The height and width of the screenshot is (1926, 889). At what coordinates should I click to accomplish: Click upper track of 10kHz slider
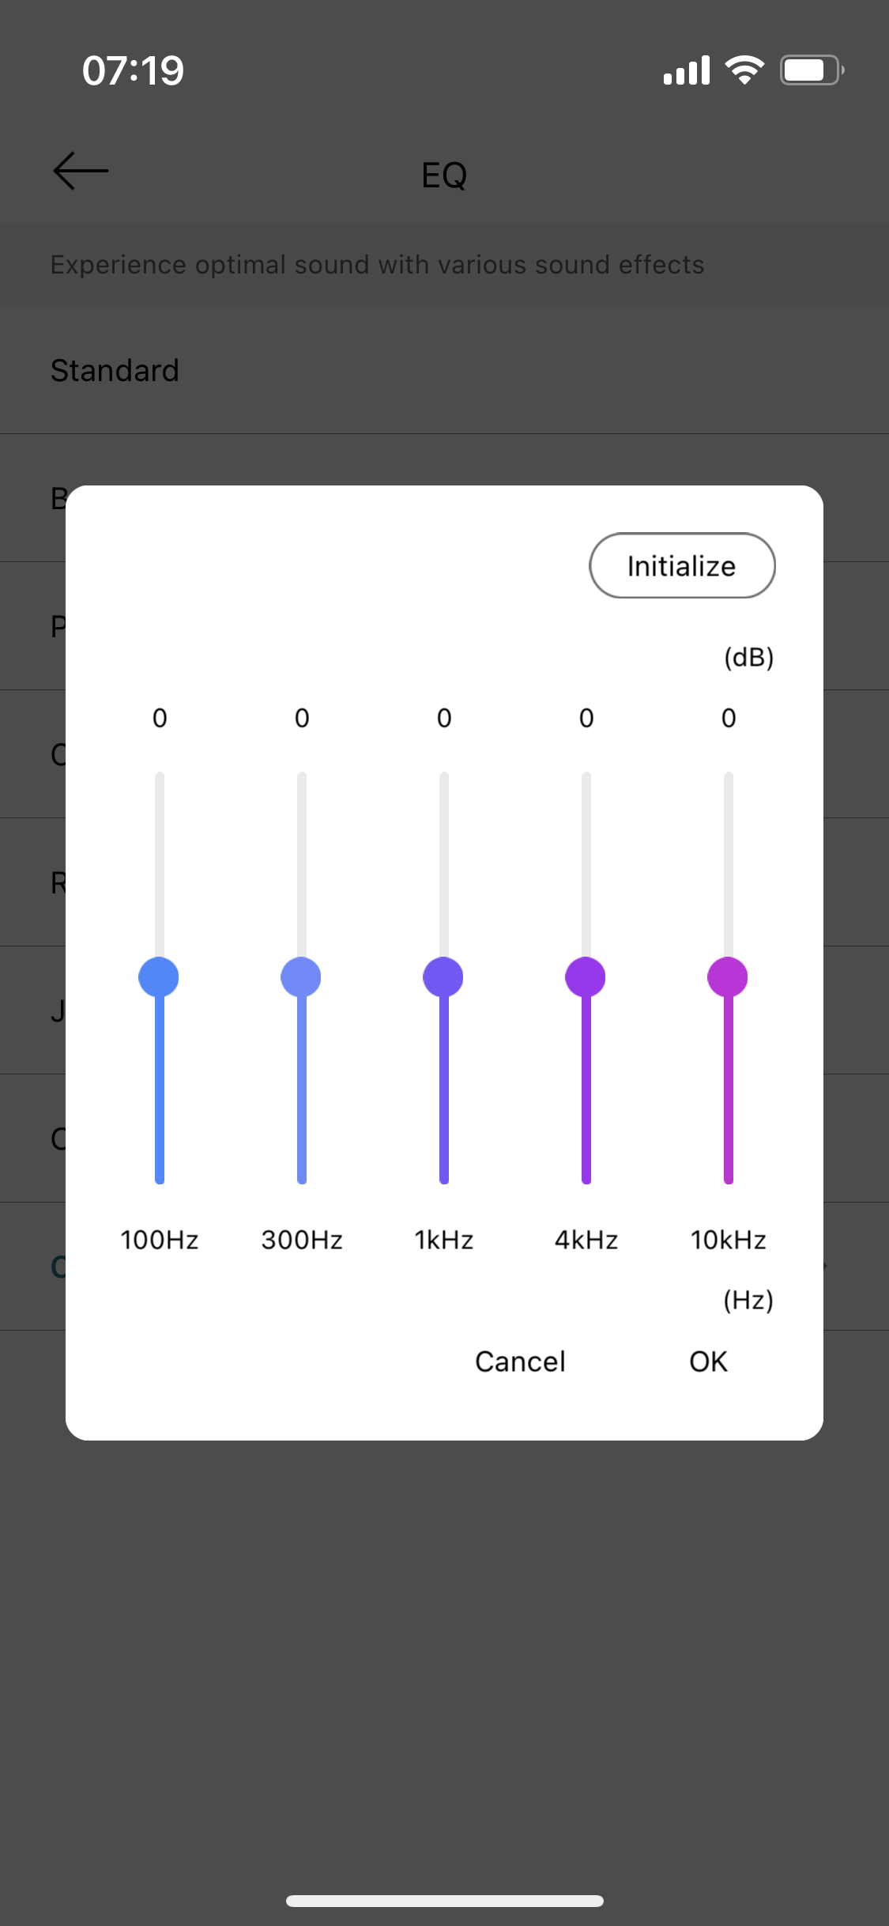pos(729,864)
